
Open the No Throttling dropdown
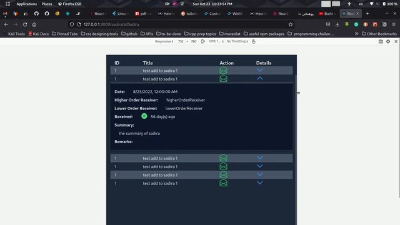click(x=237, y=41)
